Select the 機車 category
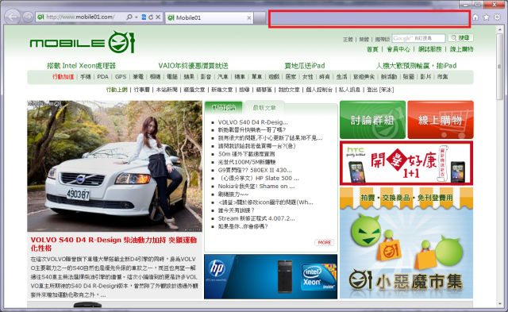This screenshot has width=508, height=312. coord(240,77)
